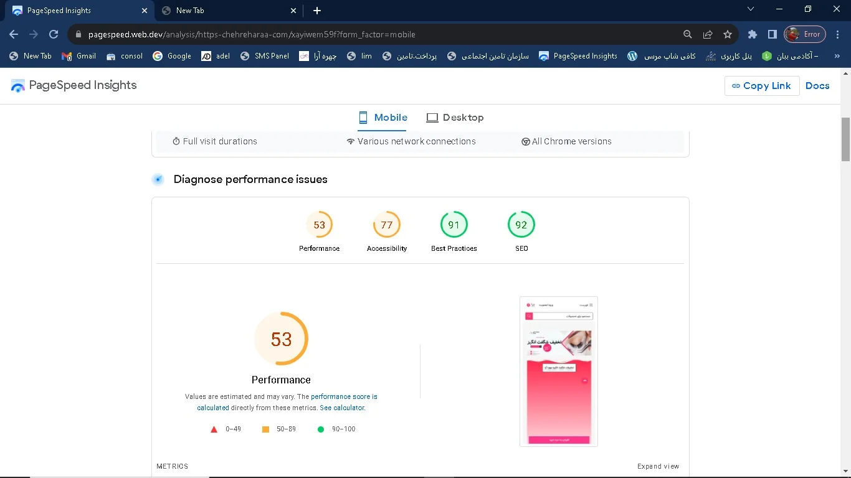Click the Various network connections item
Image resolution: width=851 pixels, height=478 pixels.
pos(411,141)
